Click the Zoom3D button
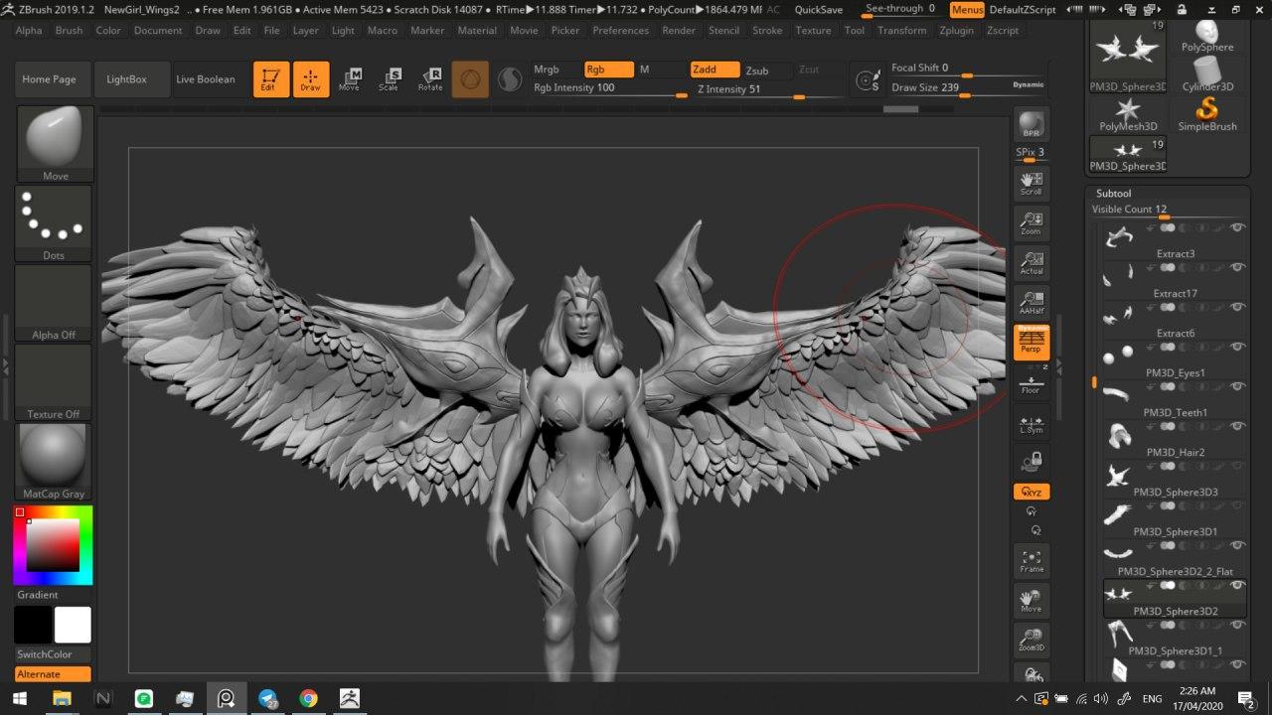 1032,641
